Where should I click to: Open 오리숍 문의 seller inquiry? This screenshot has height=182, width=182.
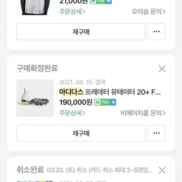coord(149,12)
